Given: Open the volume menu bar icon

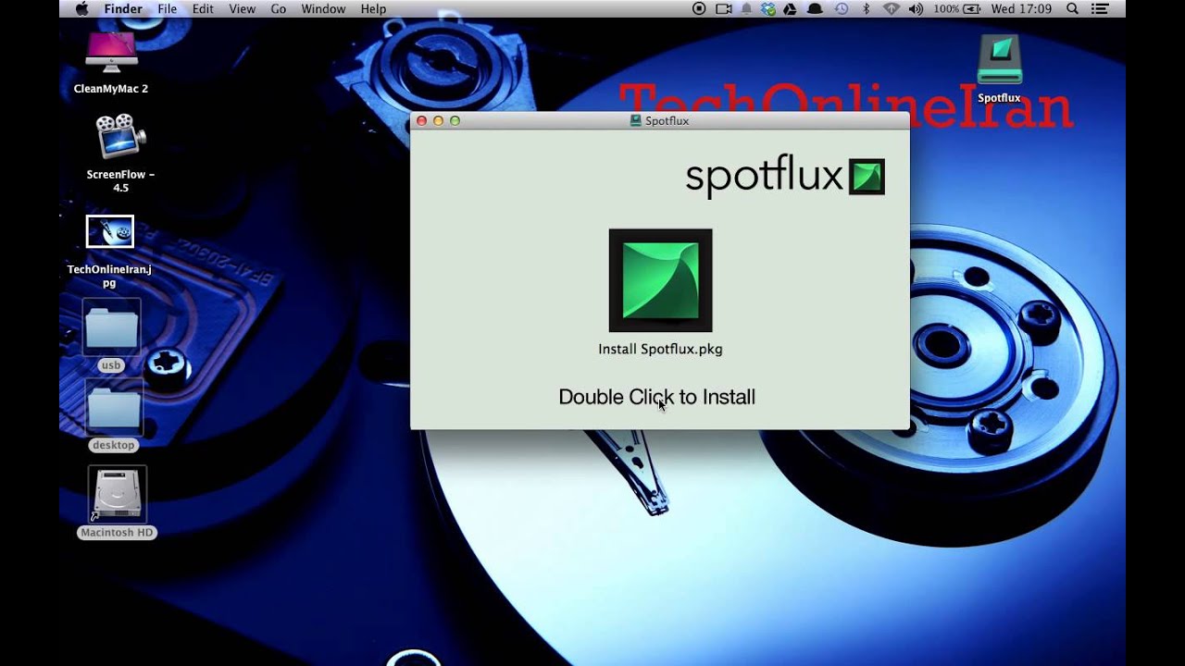Looking at the screenshot, I should pyautogui.click(x=916, y=8).
